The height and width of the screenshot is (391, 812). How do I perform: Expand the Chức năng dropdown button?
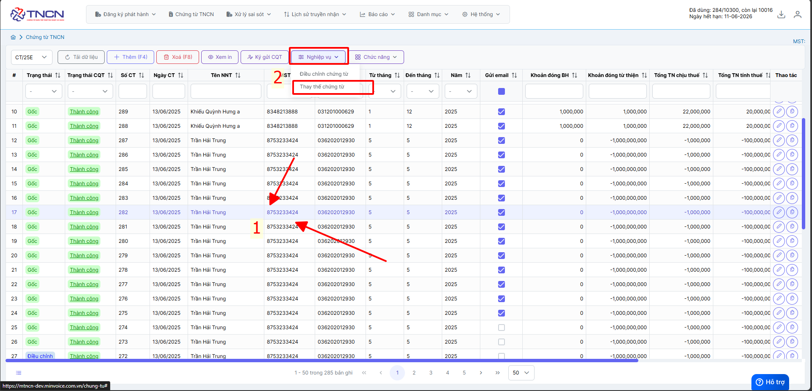[x=376, y=57]
